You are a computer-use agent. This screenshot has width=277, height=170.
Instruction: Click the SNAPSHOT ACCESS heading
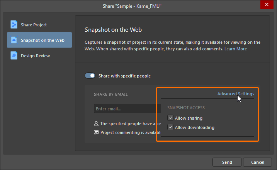coord(186,108)
